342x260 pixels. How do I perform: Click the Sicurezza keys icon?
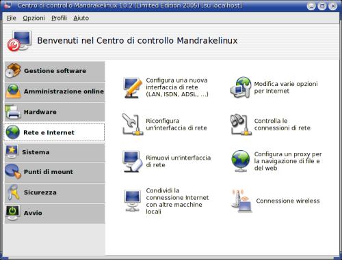(x=13, y=192)
